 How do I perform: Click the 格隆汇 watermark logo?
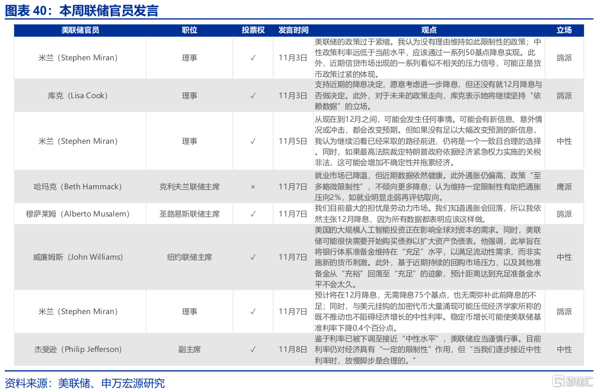coord(570,380)
